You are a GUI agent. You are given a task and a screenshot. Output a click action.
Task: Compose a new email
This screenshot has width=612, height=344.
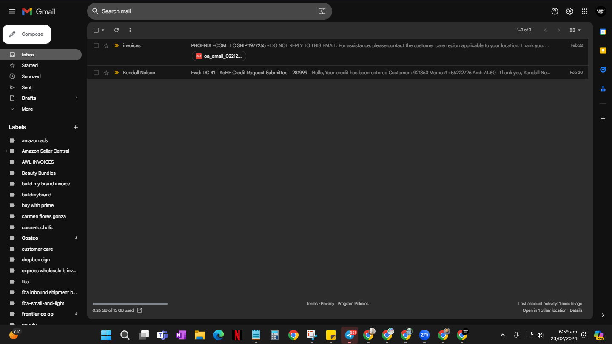coord(27,34)
